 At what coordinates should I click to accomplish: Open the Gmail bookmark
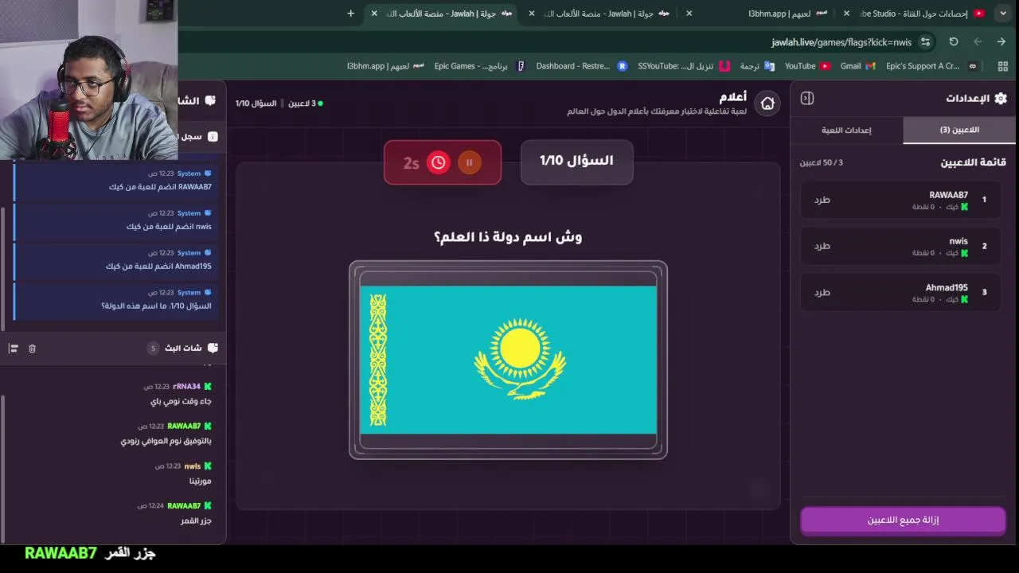(x=857, y=66)
